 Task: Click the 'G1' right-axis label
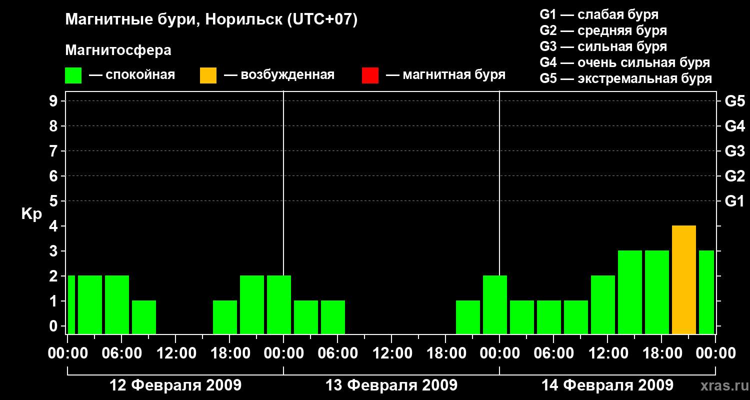click(x=735, y=201)
